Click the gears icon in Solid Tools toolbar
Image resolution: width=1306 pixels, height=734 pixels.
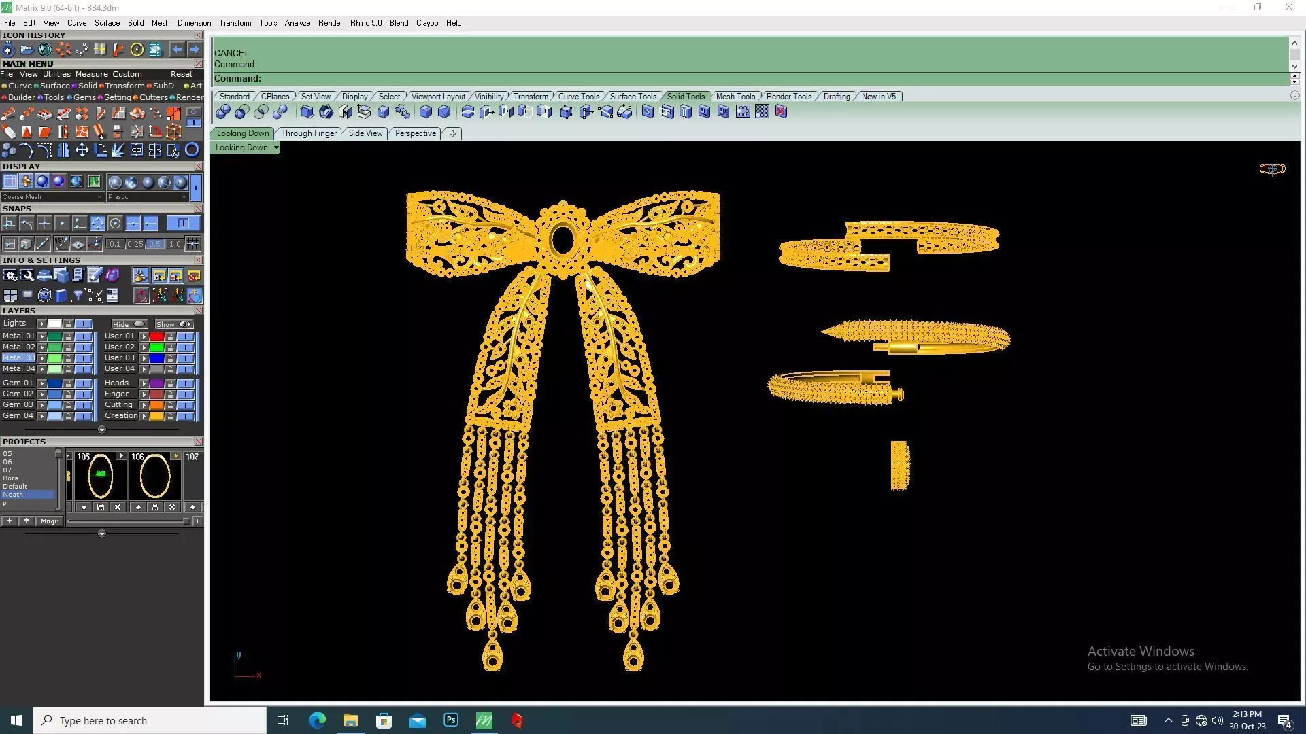pos(403,112)
